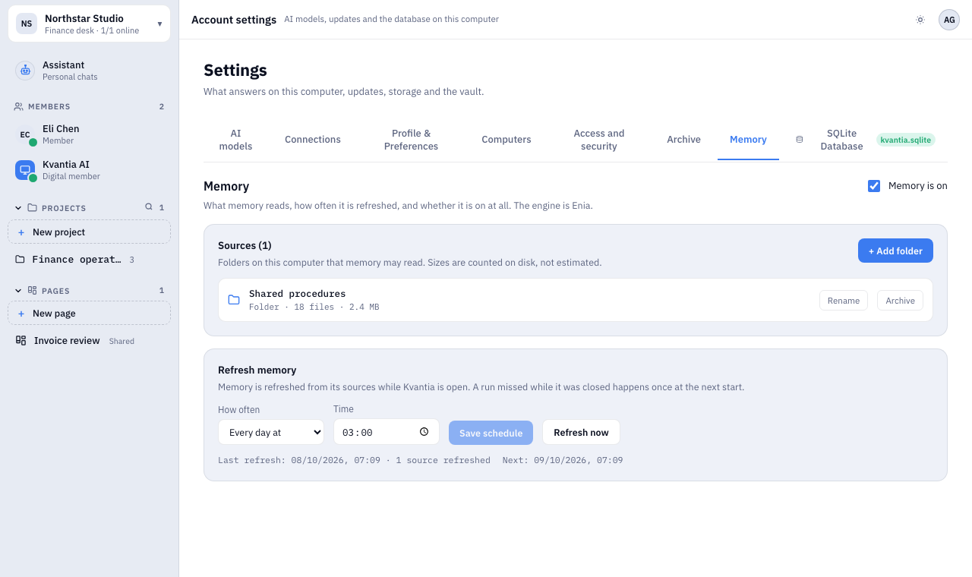Click the Pages grid icon
This screenshot has width=972, height=577.
(x=32, y=290)
